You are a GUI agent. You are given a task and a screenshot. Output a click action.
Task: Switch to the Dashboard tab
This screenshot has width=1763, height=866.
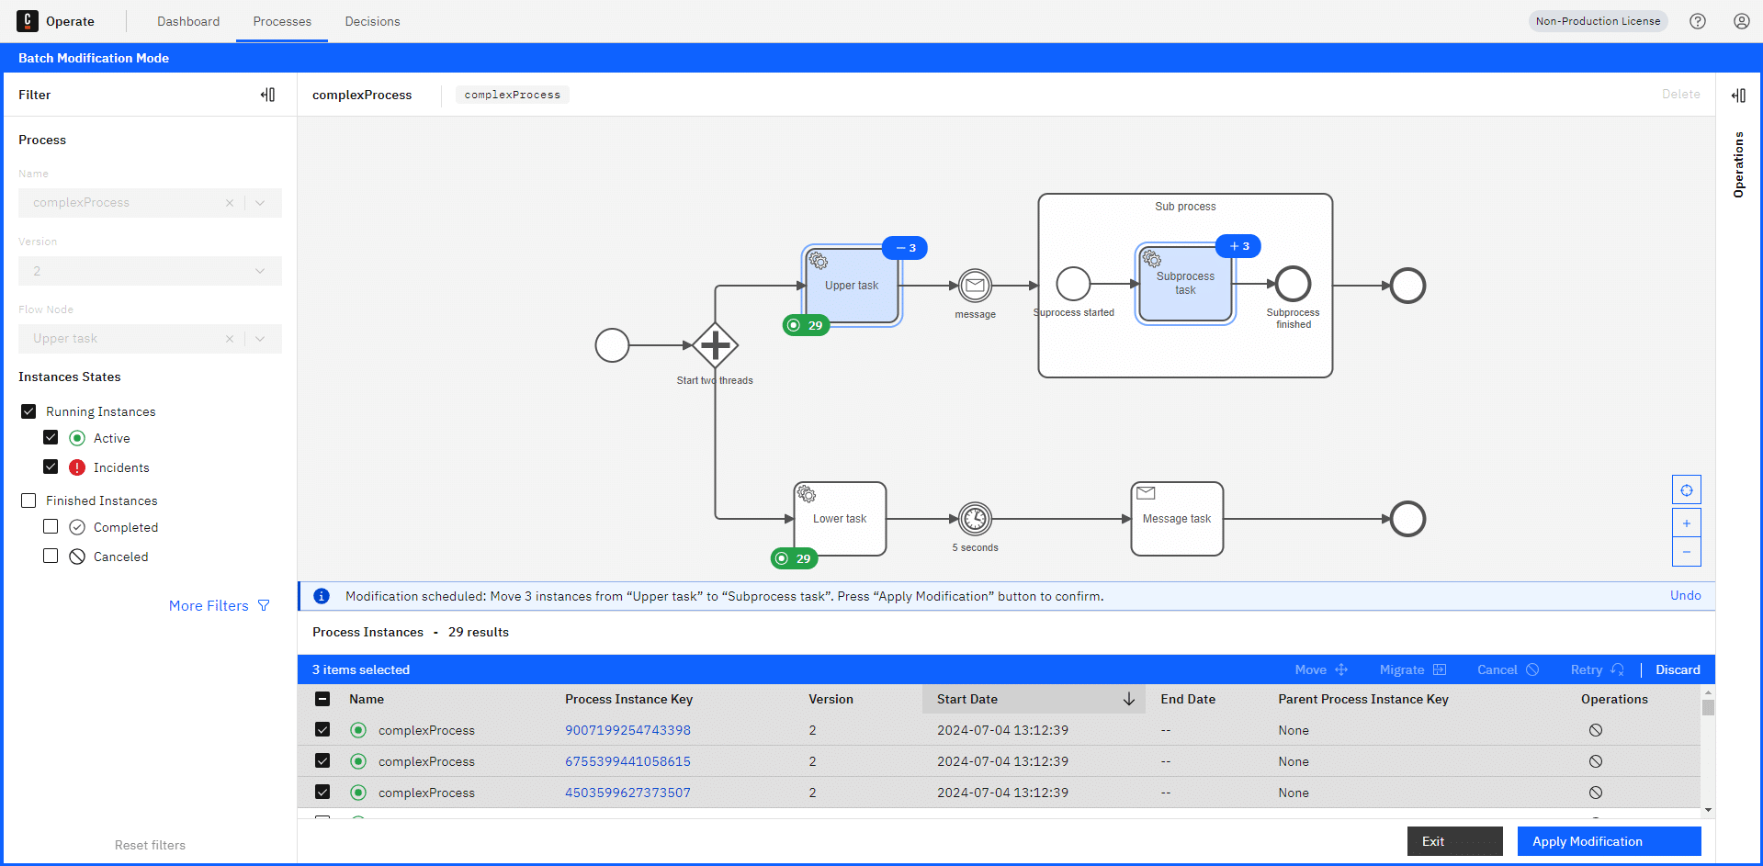188,21
